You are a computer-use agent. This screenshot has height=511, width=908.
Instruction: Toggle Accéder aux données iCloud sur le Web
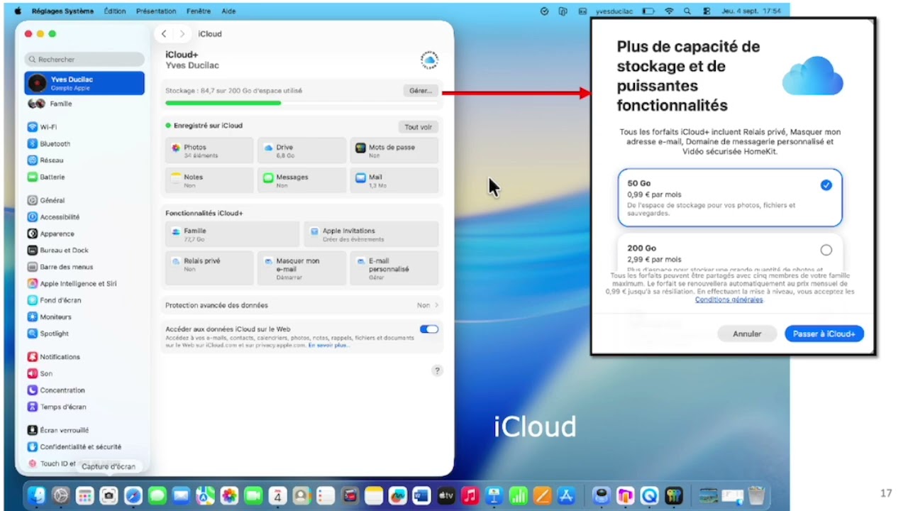coord(429,329)
